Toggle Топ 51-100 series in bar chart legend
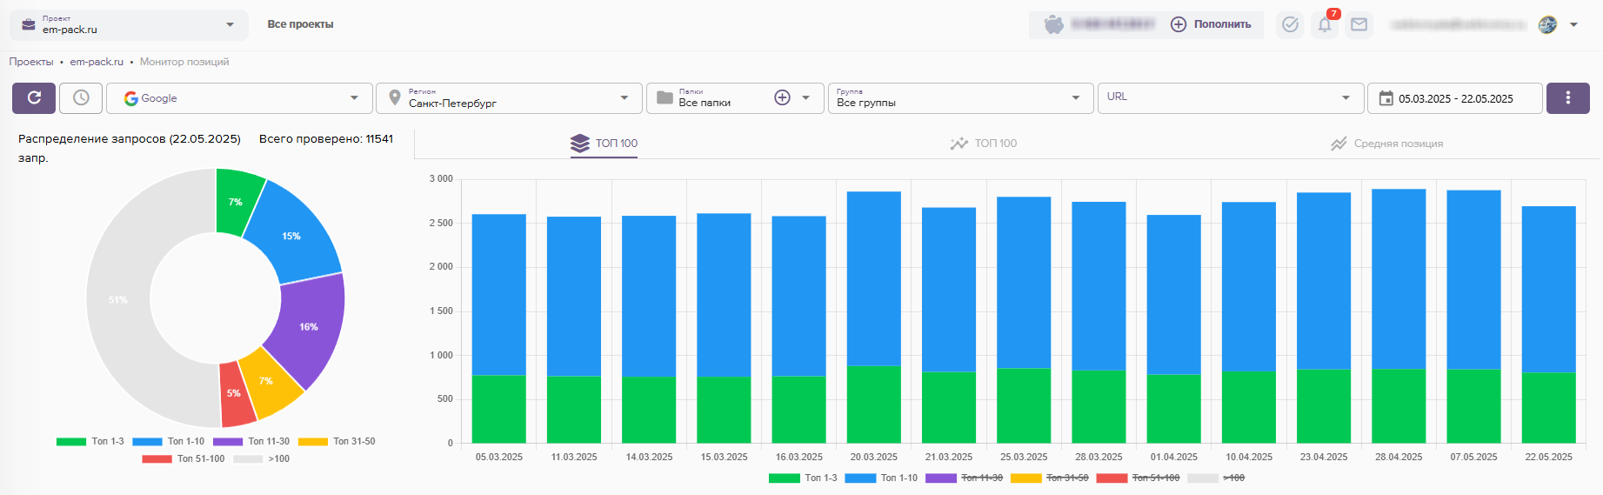 point(1139,478)
